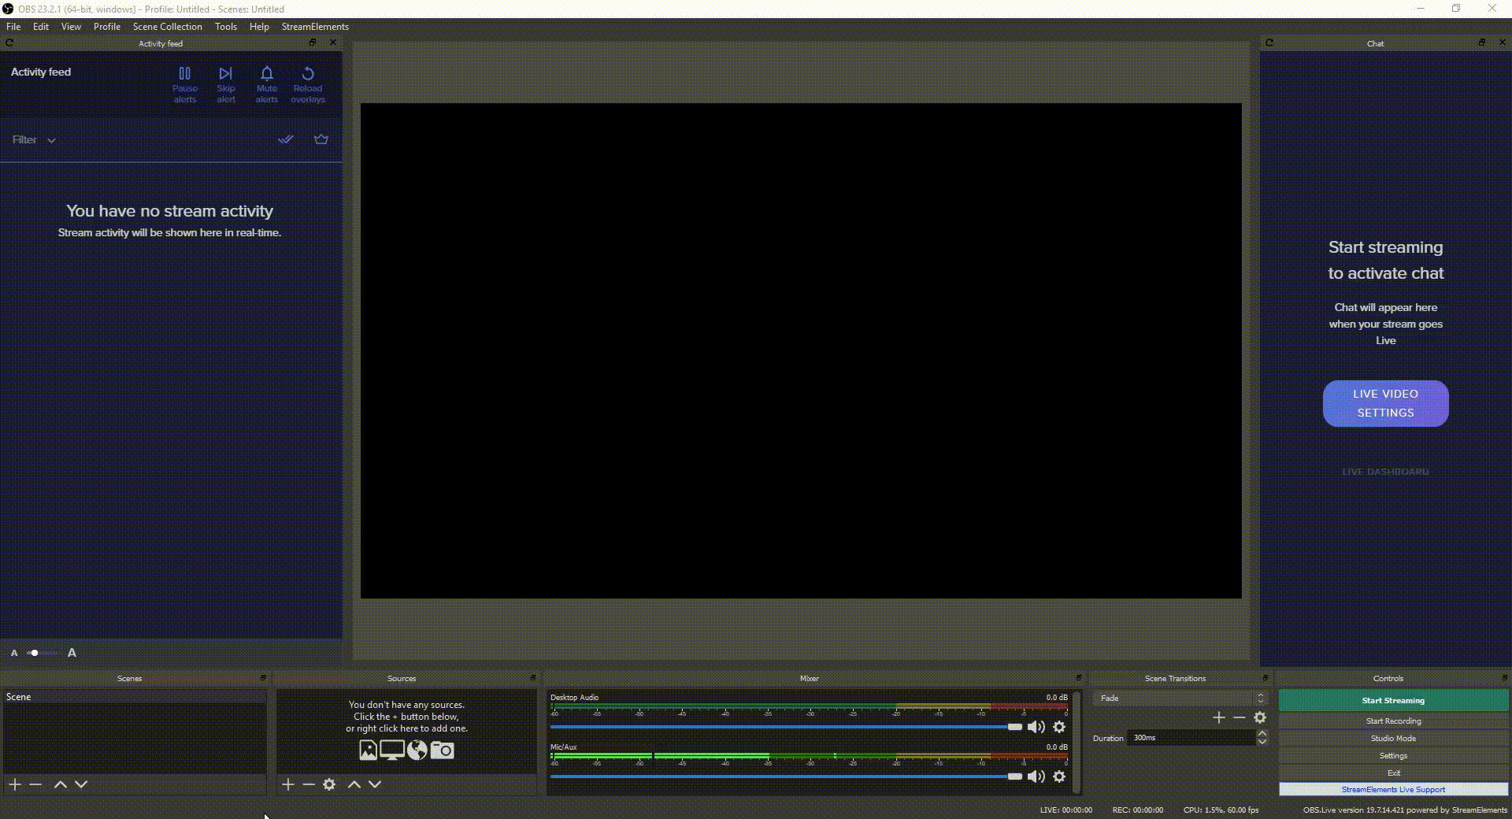Click Exit button in Controls
1512x819 pixels.
pos(1393,773)
